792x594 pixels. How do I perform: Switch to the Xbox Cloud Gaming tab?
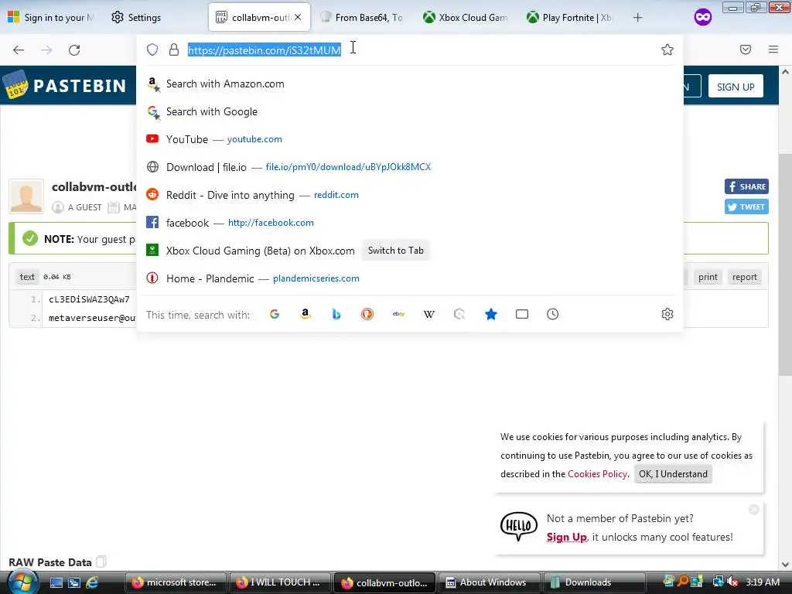466,18
